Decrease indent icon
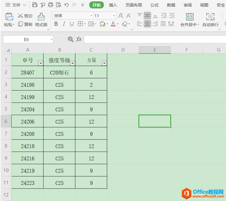The image size is (226, 201). tap(164, 16)
